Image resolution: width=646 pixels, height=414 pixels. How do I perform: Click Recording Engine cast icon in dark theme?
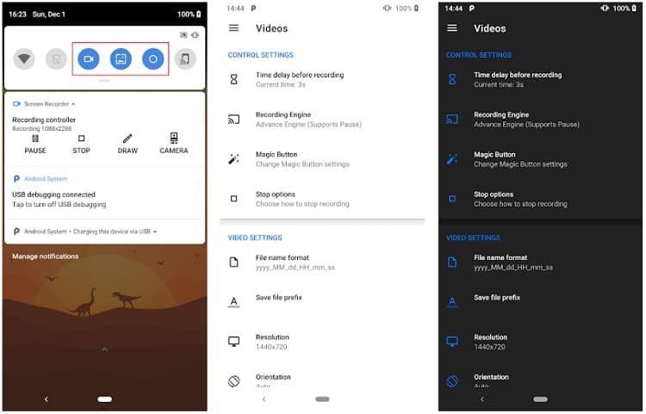(x=452, y=119)
